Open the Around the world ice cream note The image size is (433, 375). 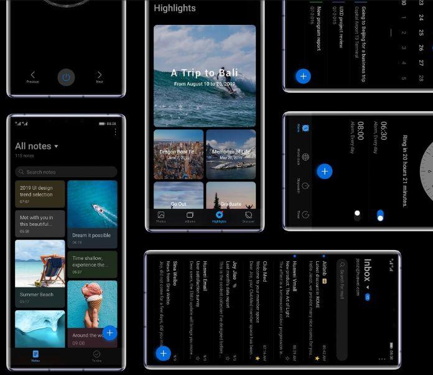[x=92, y=314]
